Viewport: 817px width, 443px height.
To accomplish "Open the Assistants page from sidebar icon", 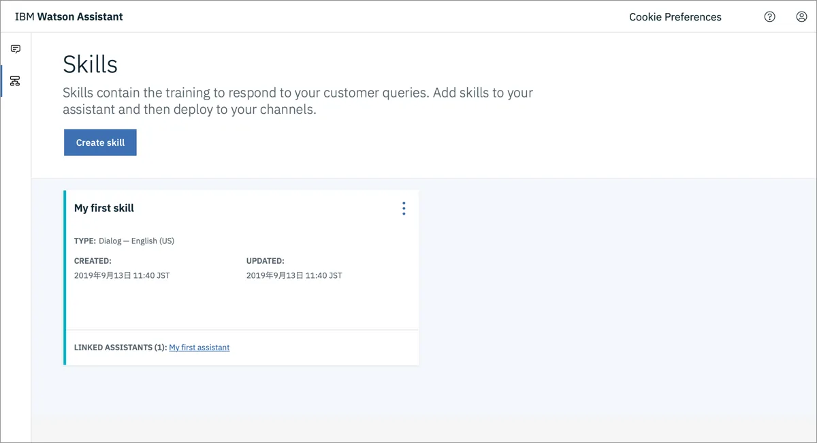I will 15,49.
